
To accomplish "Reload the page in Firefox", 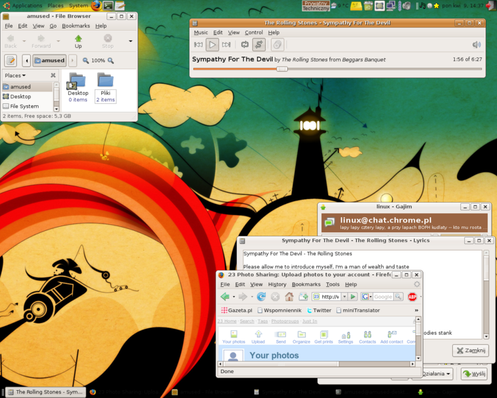I will (261, 297).
